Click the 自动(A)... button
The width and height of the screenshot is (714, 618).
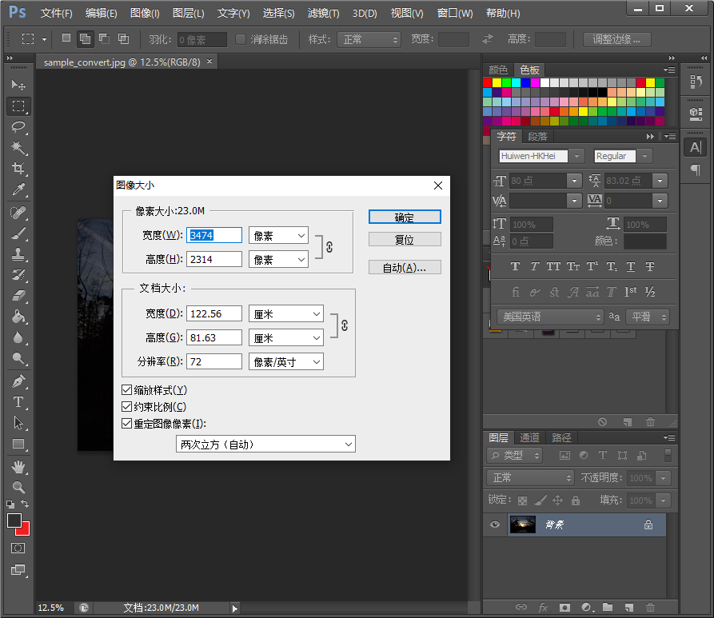point(405,268)
